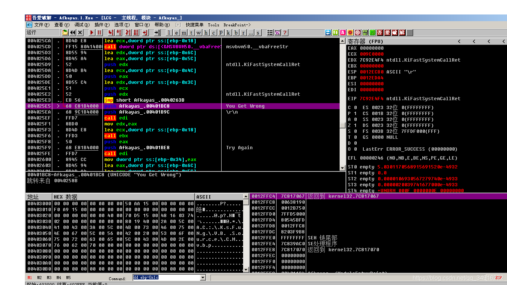Viewport: 507px width, 285px height.
Task: Open Handles window with 'h' button
Action: [x=206, y=33]
